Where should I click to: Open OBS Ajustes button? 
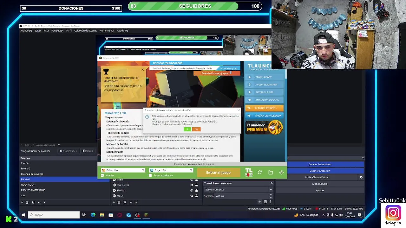click(x=320, y=190)
